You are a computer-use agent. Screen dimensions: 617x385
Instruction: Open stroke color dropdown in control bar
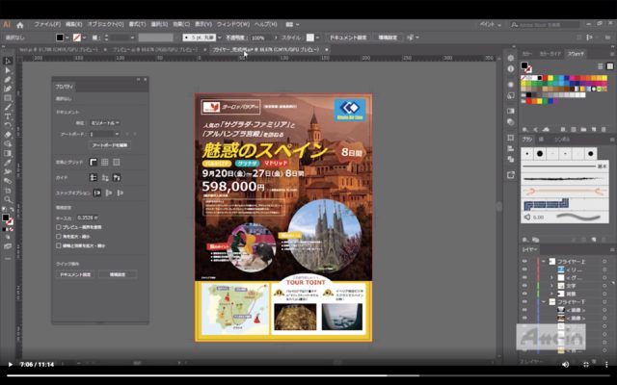[85, 38]
